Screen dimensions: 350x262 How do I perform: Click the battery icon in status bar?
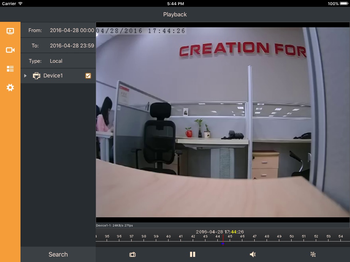coord(344,3)
